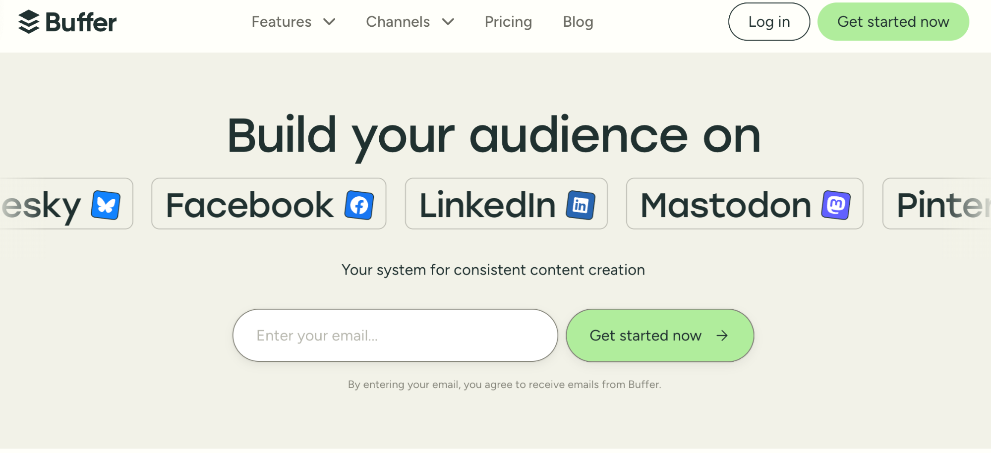Submit with the hero Get started now button

(x=659, y=336)
